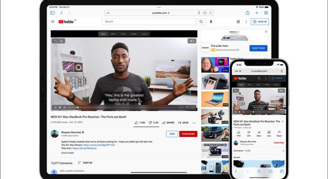The height and width of the screenshot is (179, 328).
Task: Dislike the video with thumbs down 2.9K
Action: [x=153, y=122]
